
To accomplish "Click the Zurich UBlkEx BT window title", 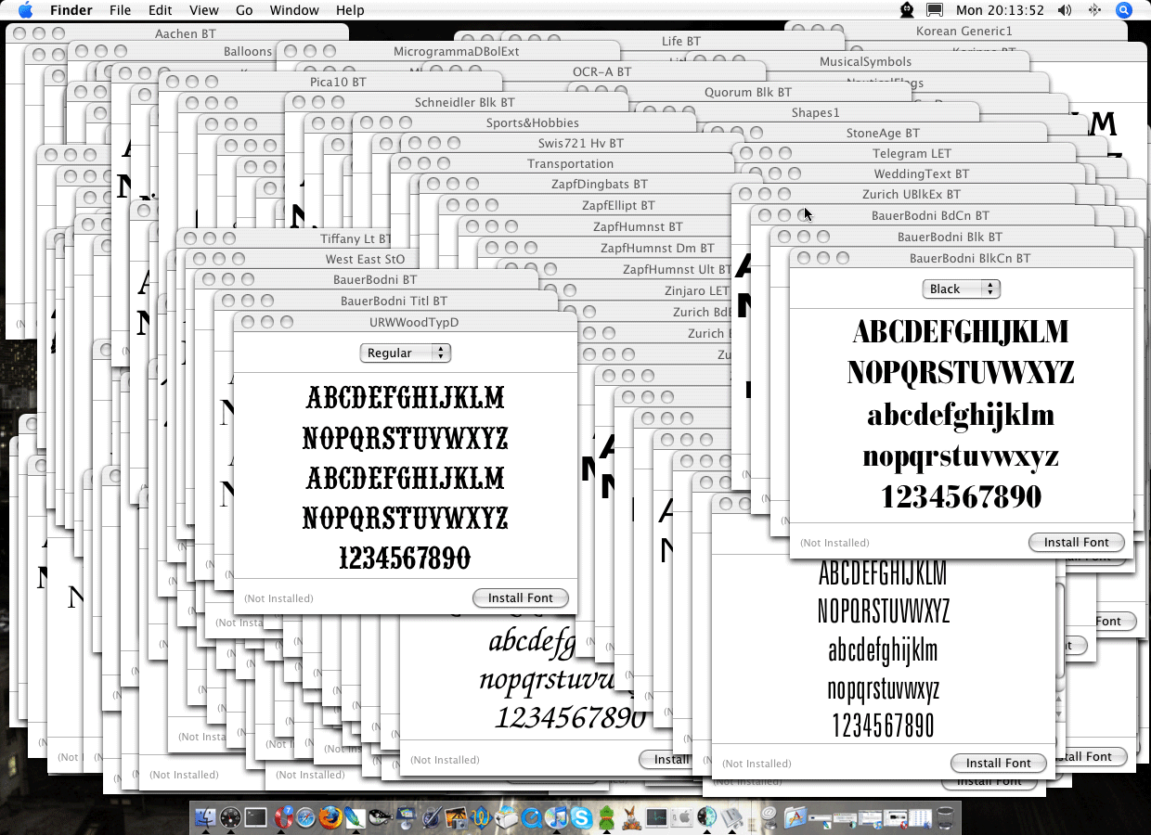I will pos(912,194).
